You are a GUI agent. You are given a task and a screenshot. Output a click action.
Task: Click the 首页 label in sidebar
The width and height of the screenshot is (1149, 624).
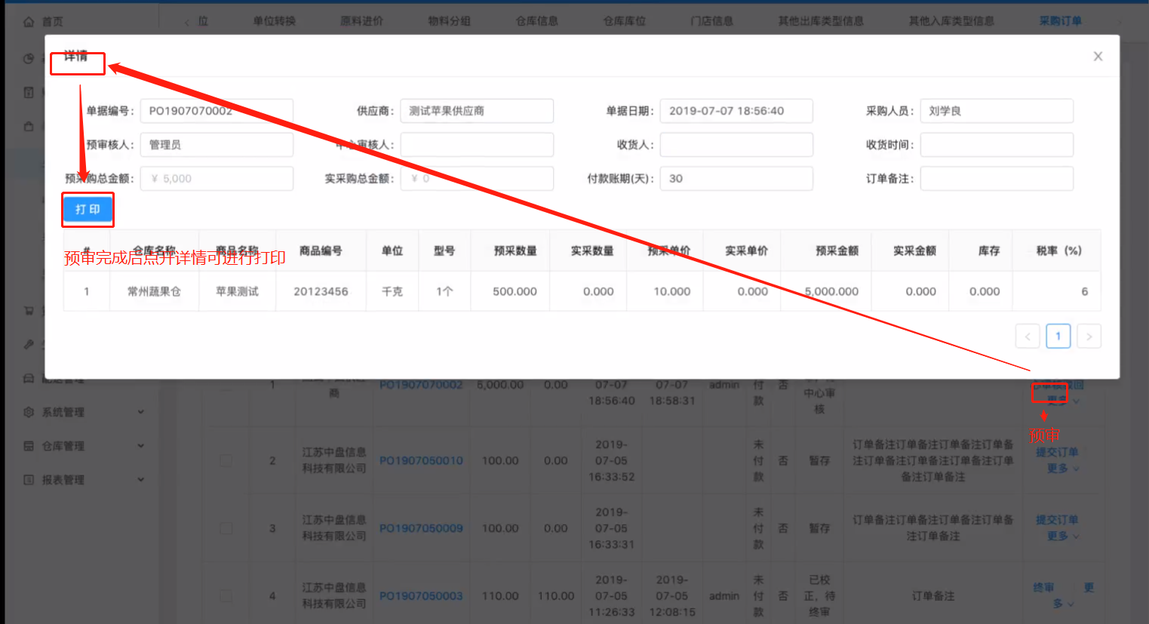click(53, 22)
